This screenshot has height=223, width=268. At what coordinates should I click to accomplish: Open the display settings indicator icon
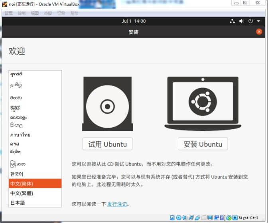[210, 217]
